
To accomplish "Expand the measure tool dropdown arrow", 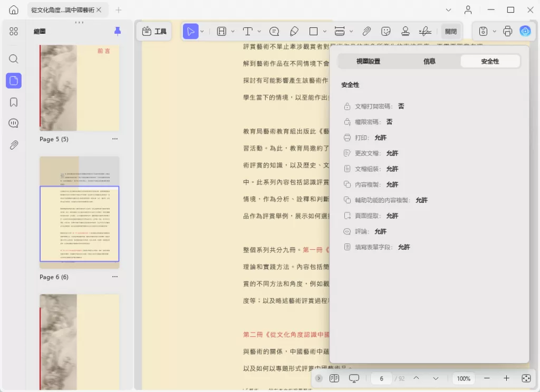I will (x=351, y=31).
